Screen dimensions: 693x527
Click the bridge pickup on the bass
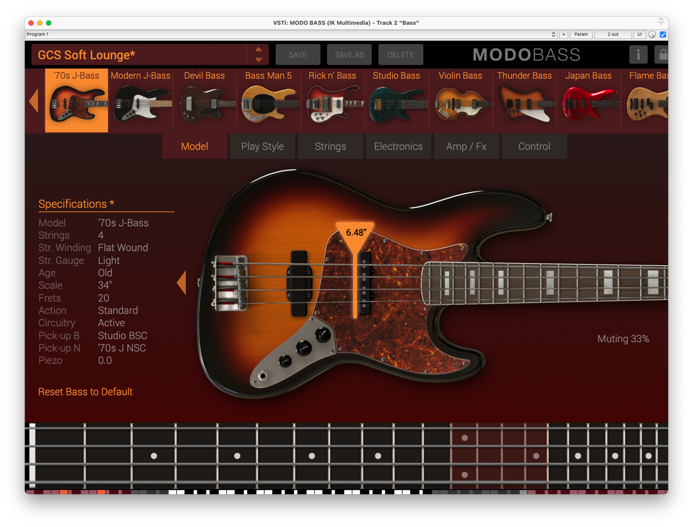(x=299, y=283)
